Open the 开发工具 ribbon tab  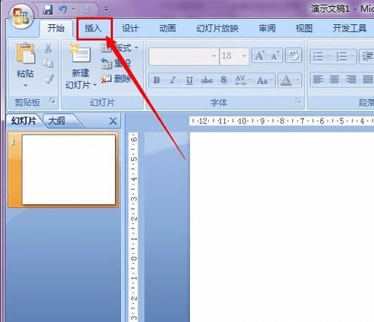point(350,28)
